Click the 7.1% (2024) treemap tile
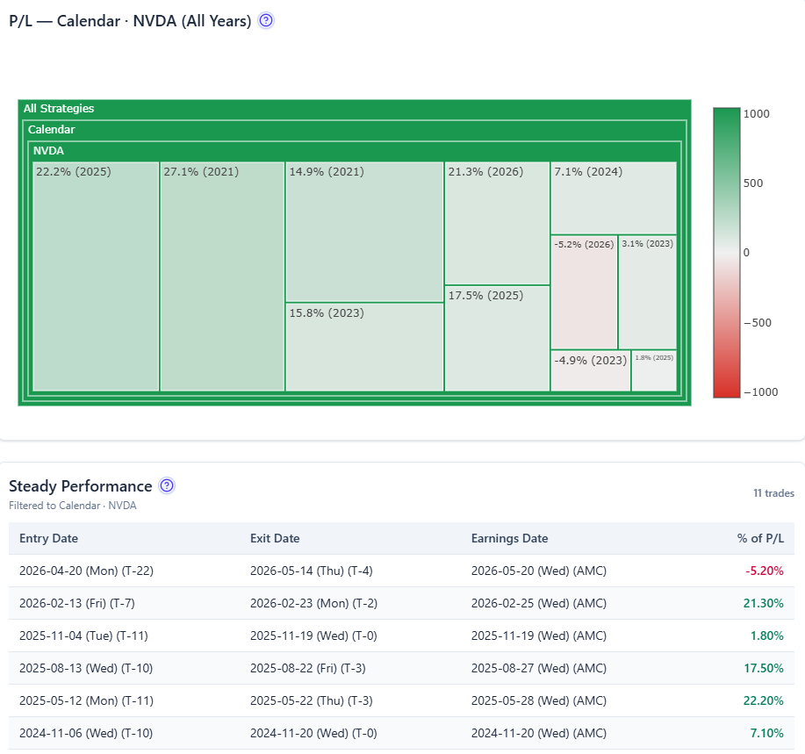 coord(614,198)
